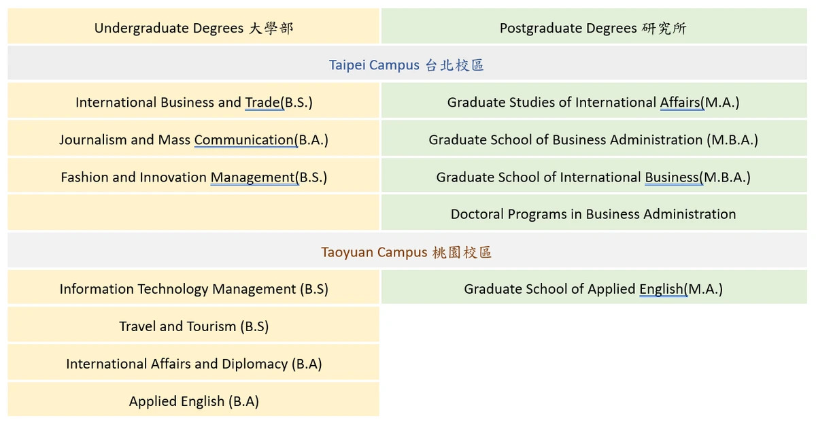This screenshot has width=816, height=425.
Task: Select the Taipei Campus row heading
Action: point(407,65)
